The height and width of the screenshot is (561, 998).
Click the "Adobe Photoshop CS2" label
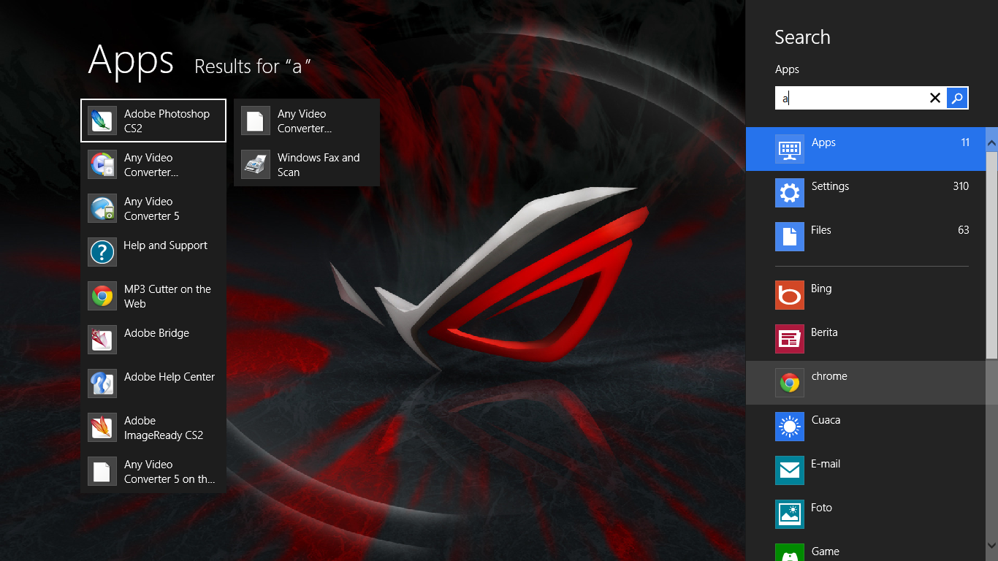click(x=167, y=121)
